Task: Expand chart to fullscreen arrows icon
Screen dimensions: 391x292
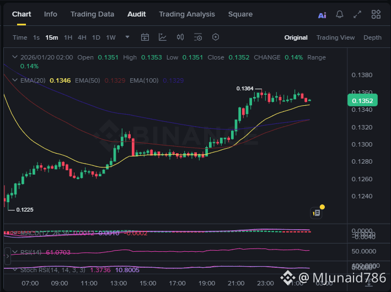Action: point(357,14)
